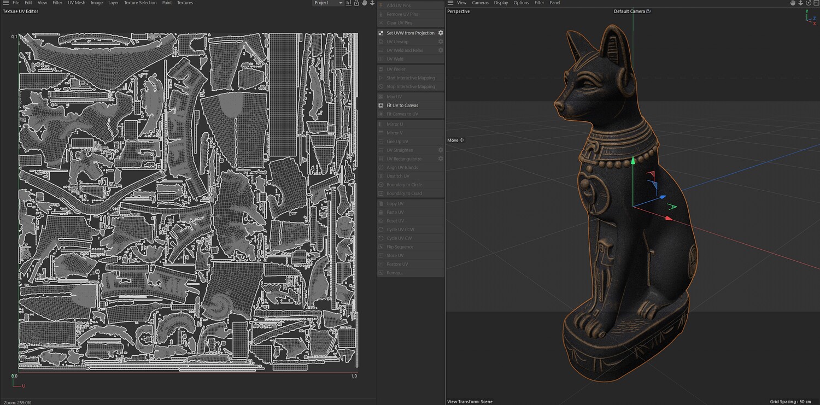Open UV Rectangularize gear settings
Image resolution: width=820 pixels, height=405 pixels.
click(x=441, y=159)
